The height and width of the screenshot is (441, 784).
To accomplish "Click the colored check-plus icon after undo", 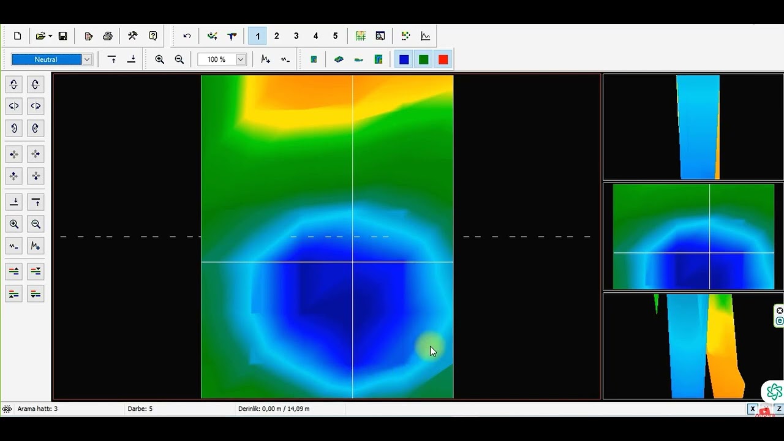I will tap(213, 36).
